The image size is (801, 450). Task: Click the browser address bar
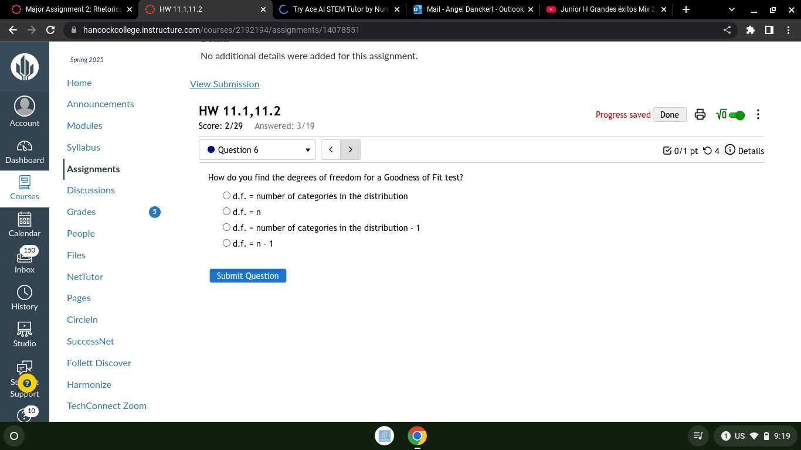pos(235,30)
